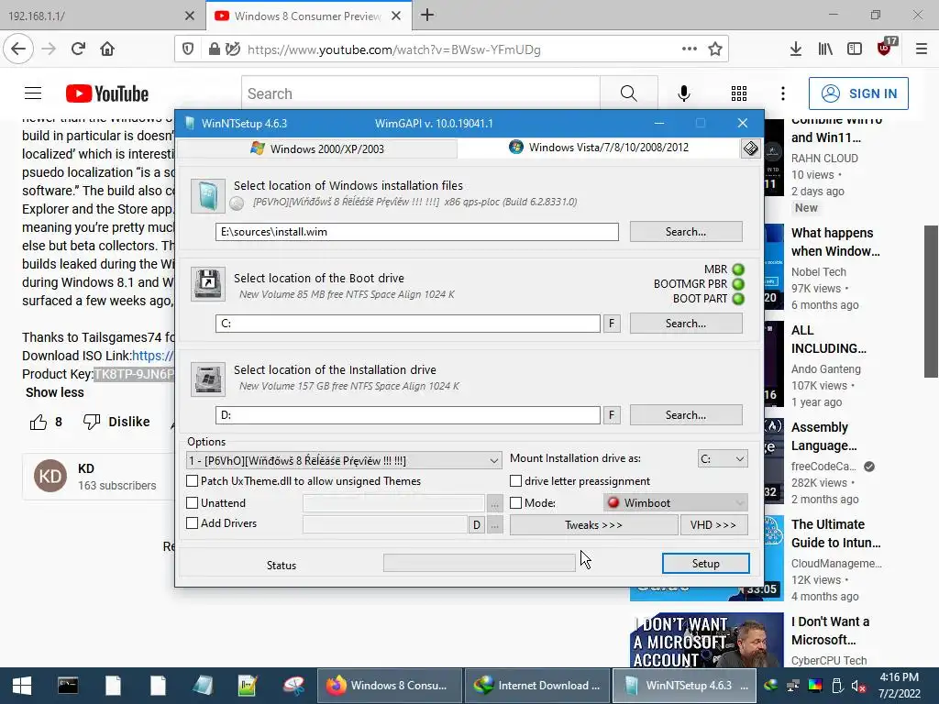Toggle Patch UxTheme.dll checkbox
Screen dimensions: 939x704
coord(193,480)
